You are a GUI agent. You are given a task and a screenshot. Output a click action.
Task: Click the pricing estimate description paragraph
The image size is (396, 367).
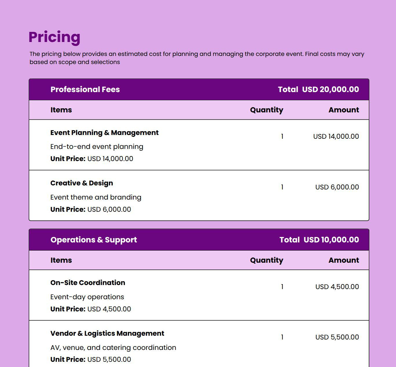[x=197, y=58]
